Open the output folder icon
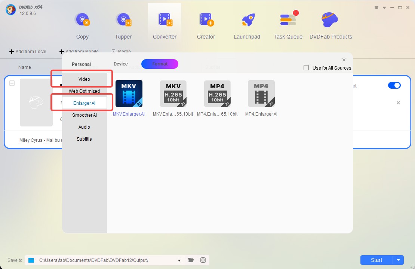Screen dimensions: 415x269 pyautogui.click(x=191, y=260)
